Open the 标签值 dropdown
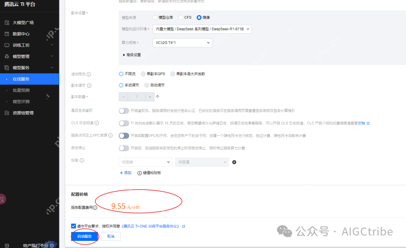406x248 pixels. click(x=202, y=162)
